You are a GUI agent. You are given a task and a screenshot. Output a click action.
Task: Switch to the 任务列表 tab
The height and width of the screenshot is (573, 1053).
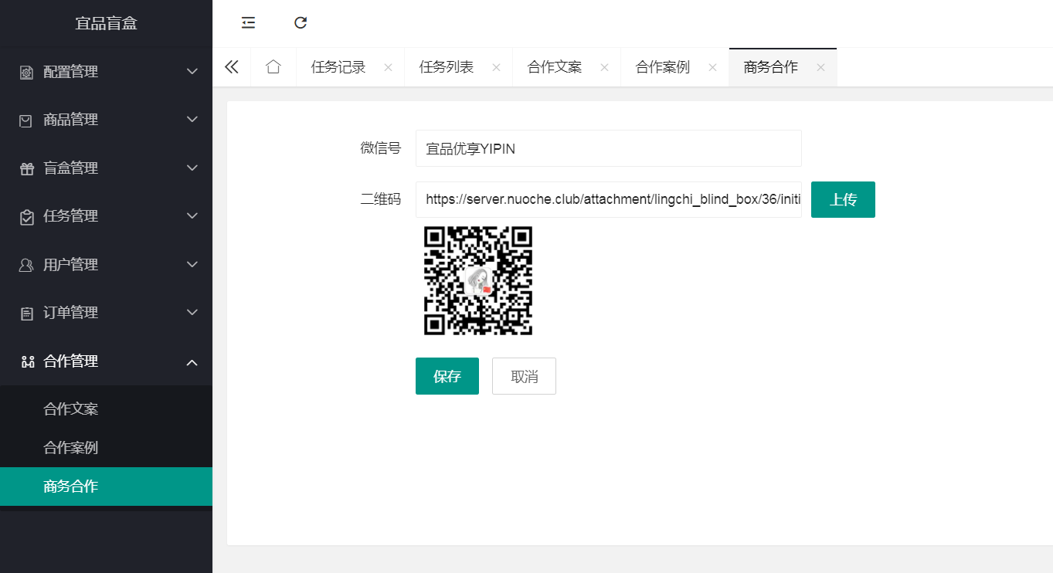447,67
